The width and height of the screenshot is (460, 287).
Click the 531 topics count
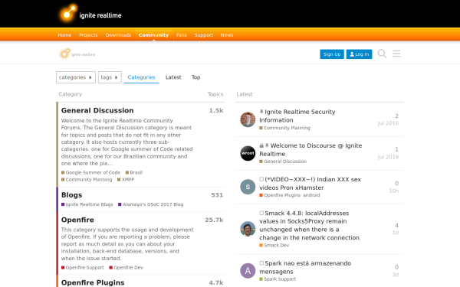tap(217, 195)
